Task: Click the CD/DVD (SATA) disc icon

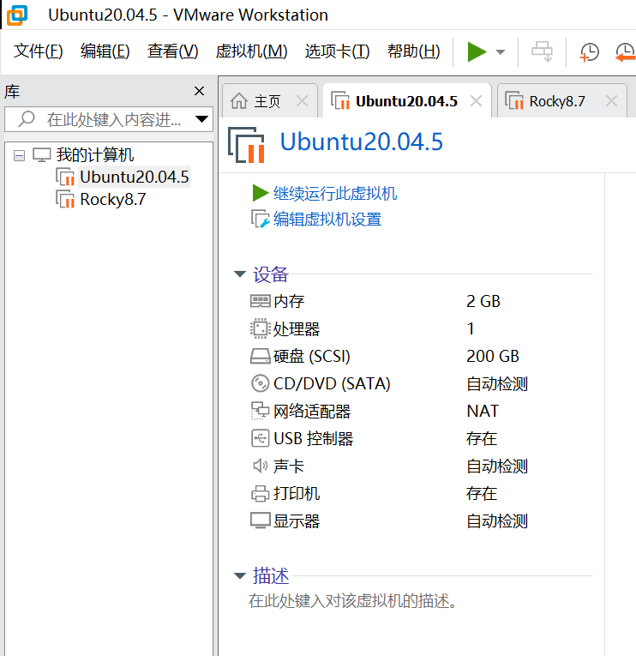Action: [x=260, y=383]
